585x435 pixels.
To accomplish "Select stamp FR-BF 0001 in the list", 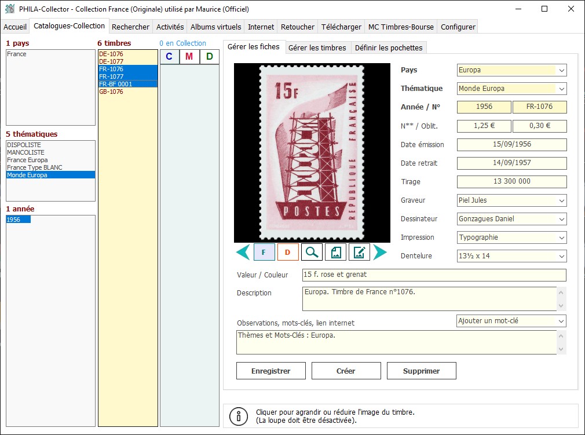I will pyautogui.click(x=127, y=84).
